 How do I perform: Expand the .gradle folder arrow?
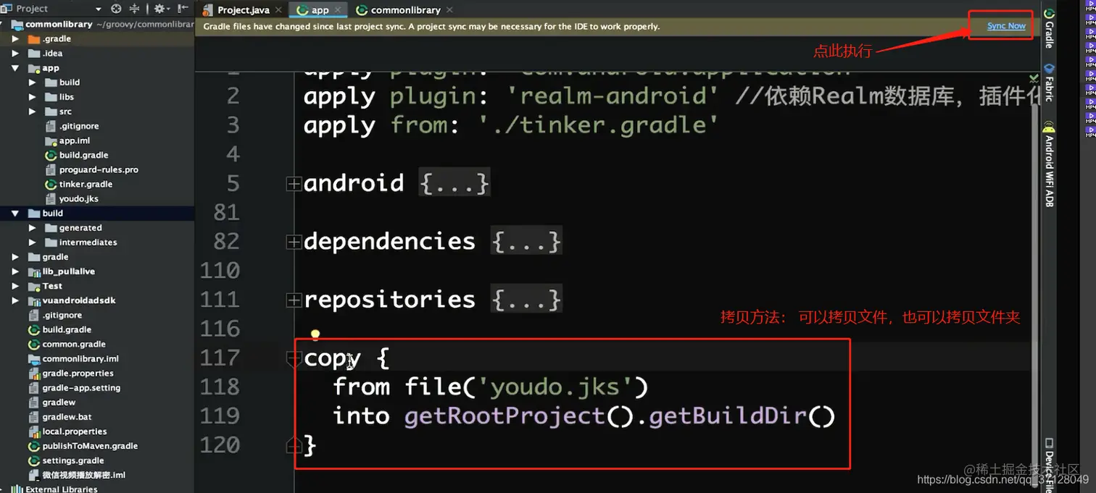15,39
